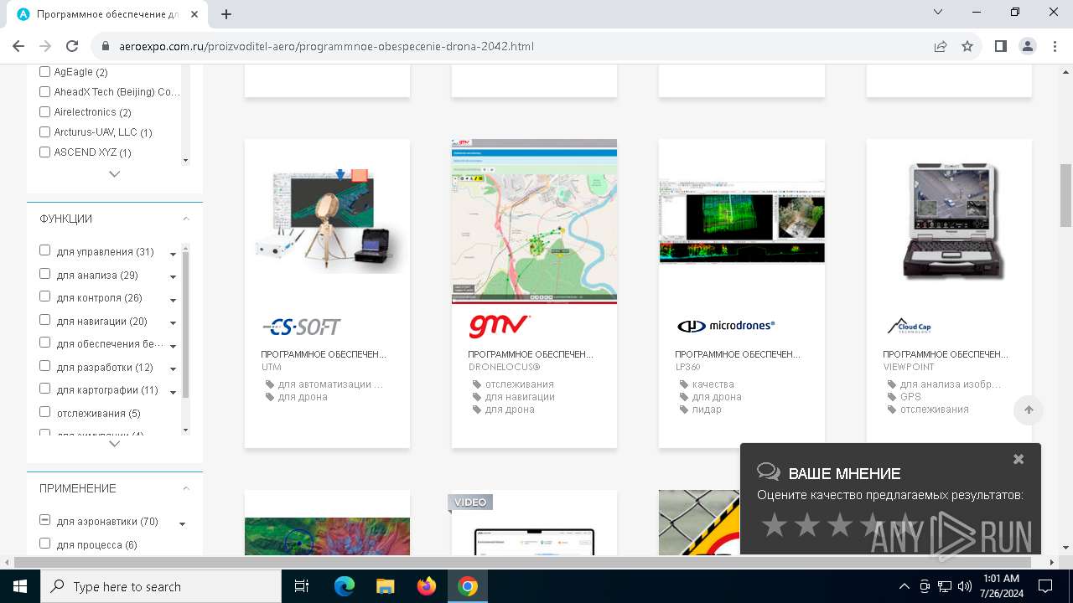Screen dimensions: 1073x603
Task: Check the AheadX Tech (Beijing) filter
Action: pos(45,92)
